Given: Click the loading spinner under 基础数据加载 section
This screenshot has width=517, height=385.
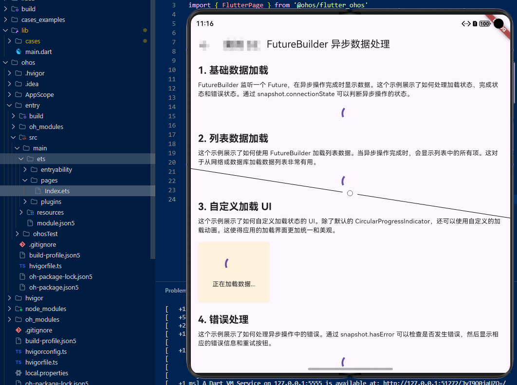Looking at the screenshot, I should point(342,112).
